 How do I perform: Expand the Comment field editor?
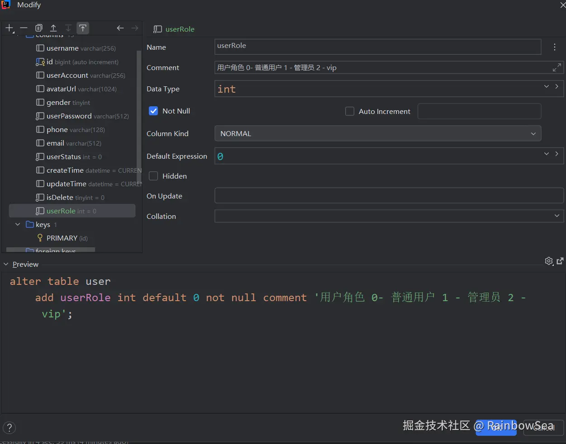[x=557, y=68]
